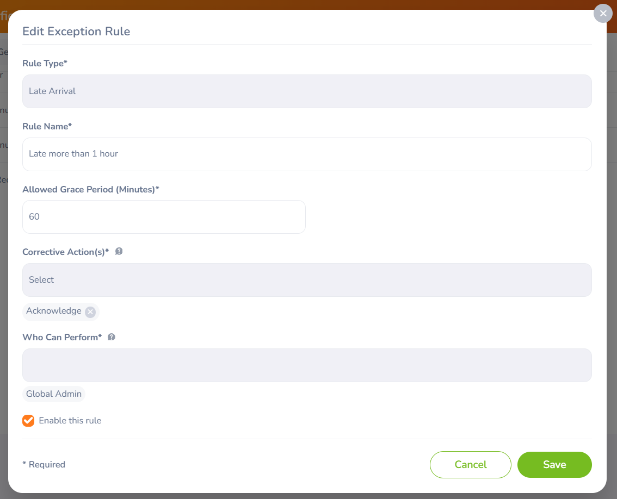
Task: Expand the Corrective Action(s) Select dropdown
Action: pyautogui.click(x=307, y=280)
